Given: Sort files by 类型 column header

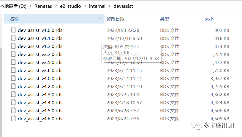Looking at the screenshot, I should click(180, 19).
